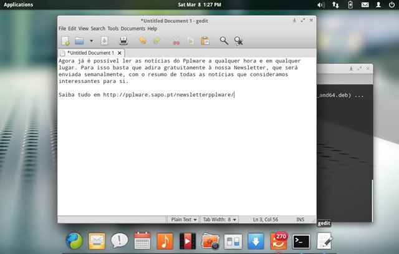The width and height of the screenshot is (399, 254).
Task: Open the mail messaging indicator
Action: (365, 5)
